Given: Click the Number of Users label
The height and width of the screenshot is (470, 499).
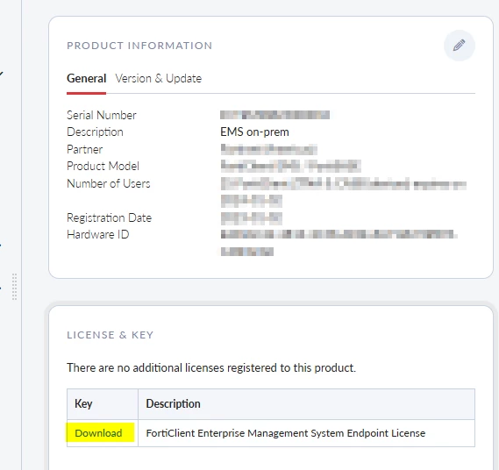Looking at the screenshot, I should click(108, 183).
